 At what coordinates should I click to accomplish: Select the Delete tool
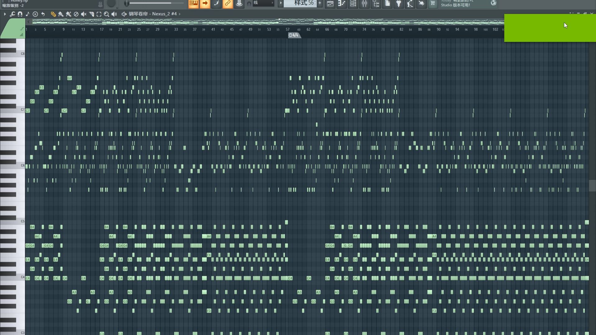[76, 14]
